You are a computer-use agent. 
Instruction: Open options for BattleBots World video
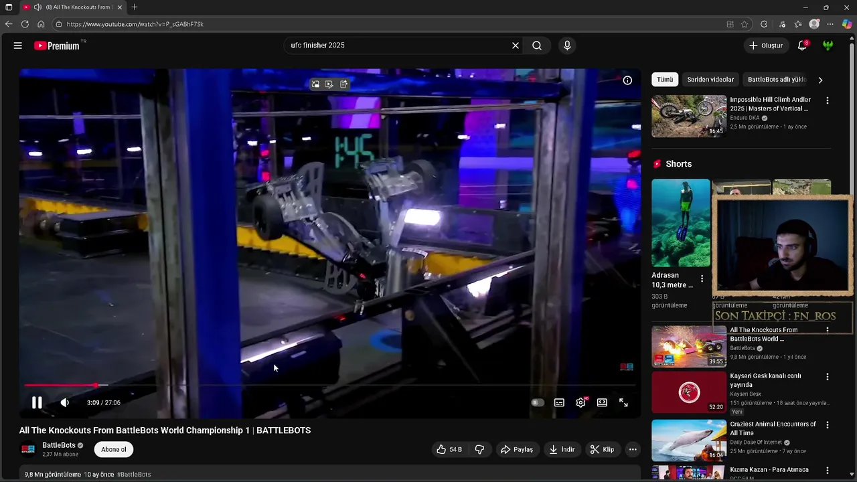tap(828, 330)
